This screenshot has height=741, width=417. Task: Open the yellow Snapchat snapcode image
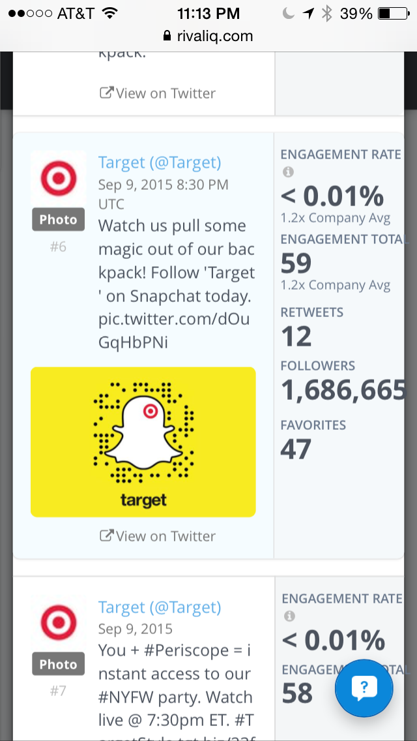(x=143, y=442)
